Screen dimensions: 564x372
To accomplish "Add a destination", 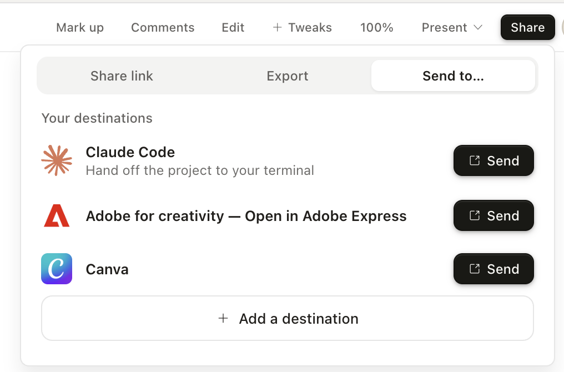I will coord(288,318).
